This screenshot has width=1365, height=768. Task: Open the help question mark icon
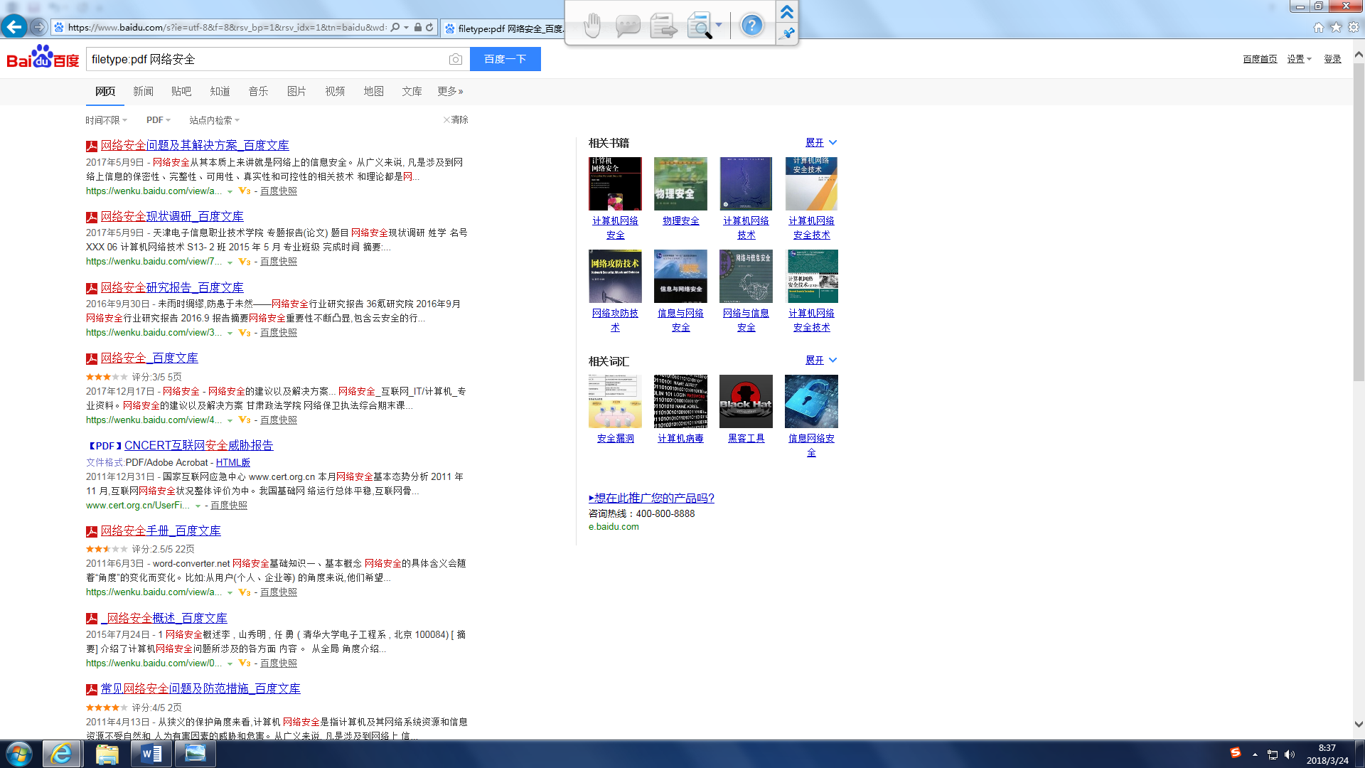click(751, 26)
